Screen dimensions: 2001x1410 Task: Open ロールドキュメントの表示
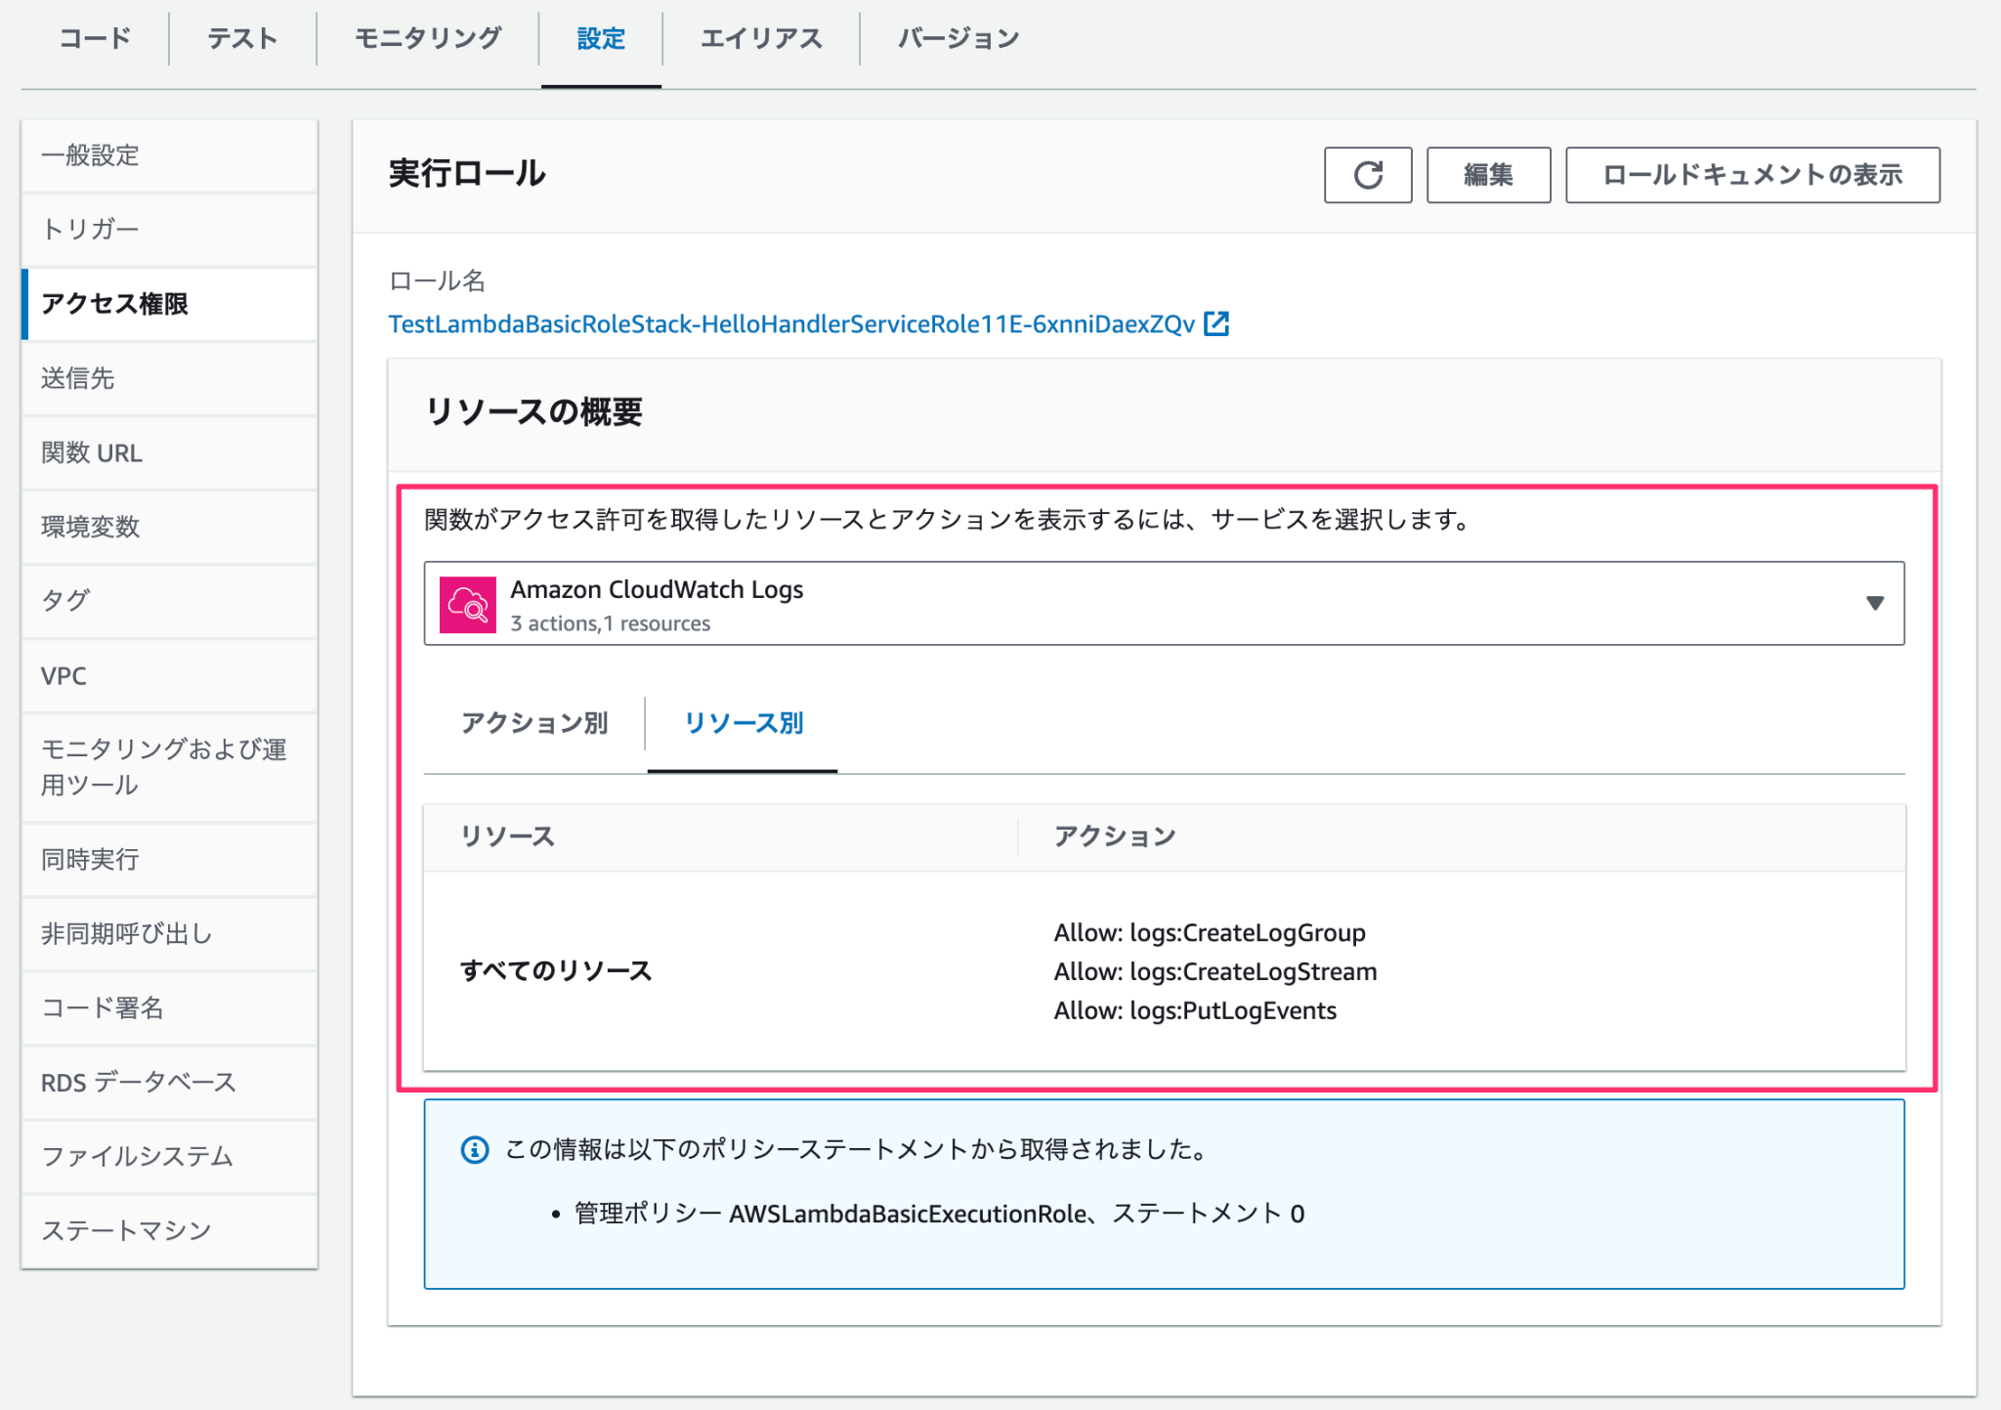pos(1752,176)
